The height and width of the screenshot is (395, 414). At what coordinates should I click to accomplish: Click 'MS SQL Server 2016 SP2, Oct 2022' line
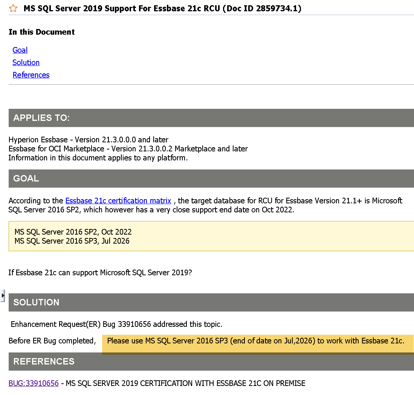tap(73, 232)
